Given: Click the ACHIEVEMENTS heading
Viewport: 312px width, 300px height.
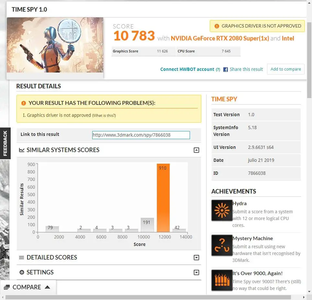Looking at the screenshot, I should pyautogui.click(x=234, y=191).
